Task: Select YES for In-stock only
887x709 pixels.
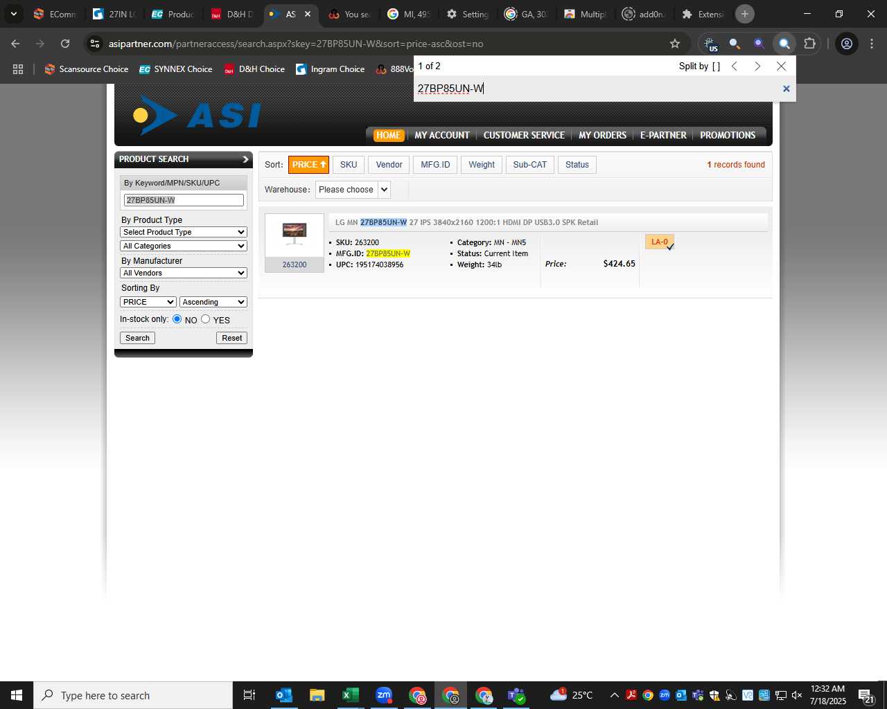Action: [x=206, y=319]
